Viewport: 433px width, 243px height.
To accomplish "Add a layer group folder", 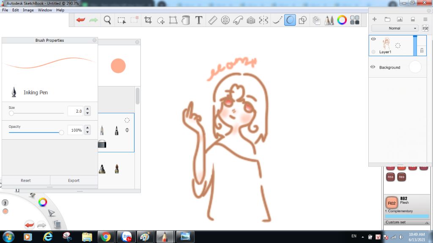I will click(x=387, y=19).
